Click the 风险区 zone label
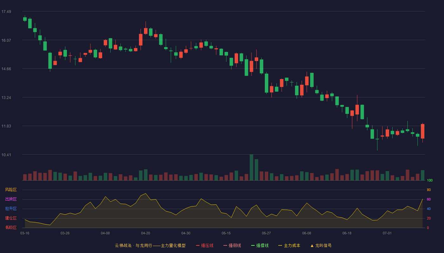Viewport: 444px width, 253px height. [x=11, y=190]
